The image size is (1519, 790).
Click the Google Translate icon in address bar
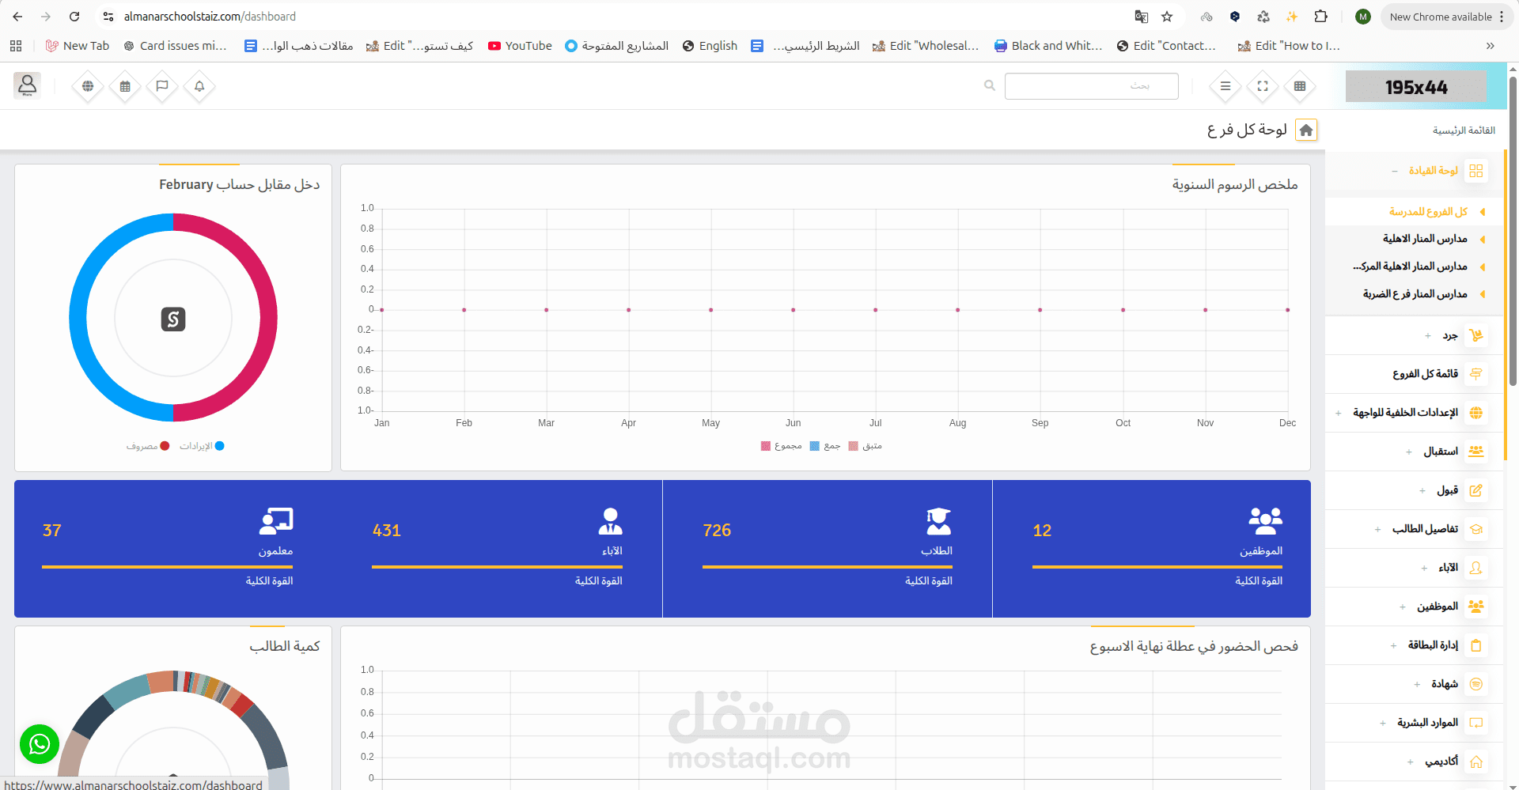pos(1141,17)
